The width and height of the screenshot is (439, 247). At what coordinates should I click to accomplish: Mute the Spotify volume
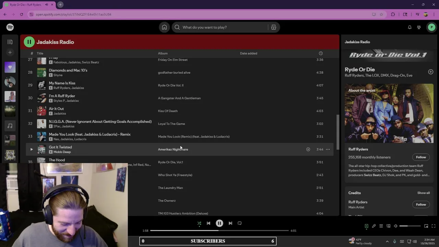click(395, 226)
